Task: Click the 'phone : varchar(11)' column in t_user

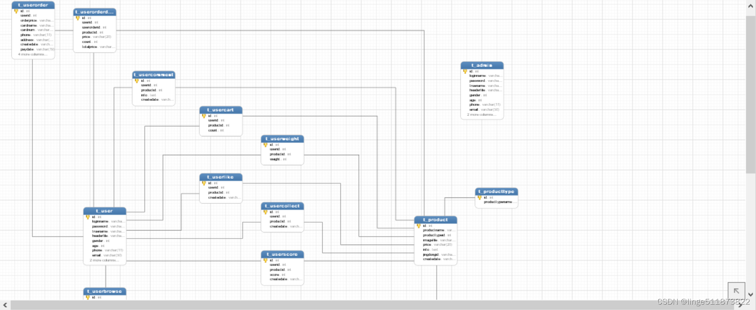Action: pyautogui.click(x=108, y=250)
